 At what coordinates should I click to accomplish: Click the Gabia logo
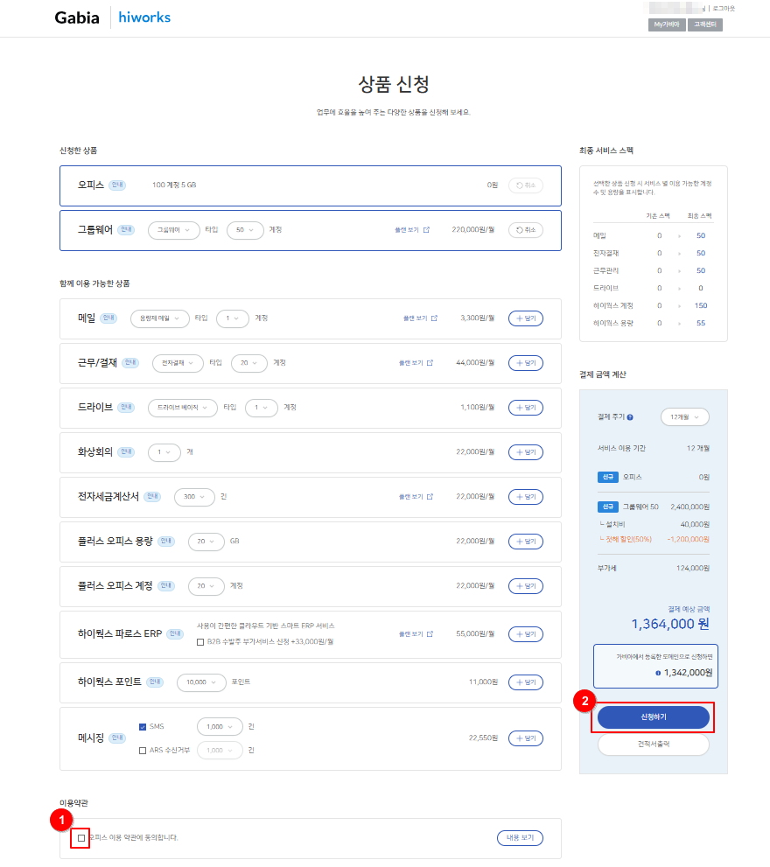[x=77, y=17]
